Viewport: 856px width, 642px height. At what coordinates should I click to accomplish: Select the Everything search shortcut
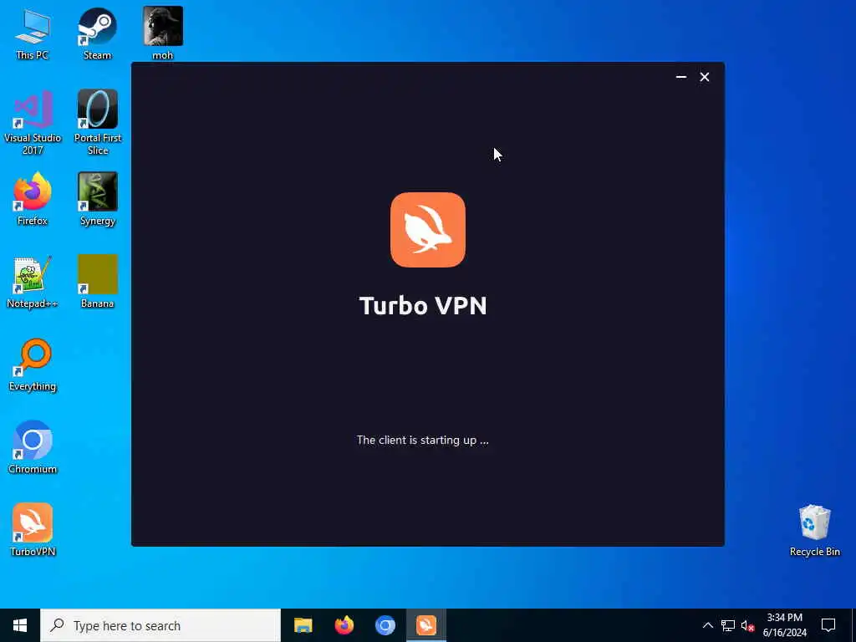[x=33, y=365]
